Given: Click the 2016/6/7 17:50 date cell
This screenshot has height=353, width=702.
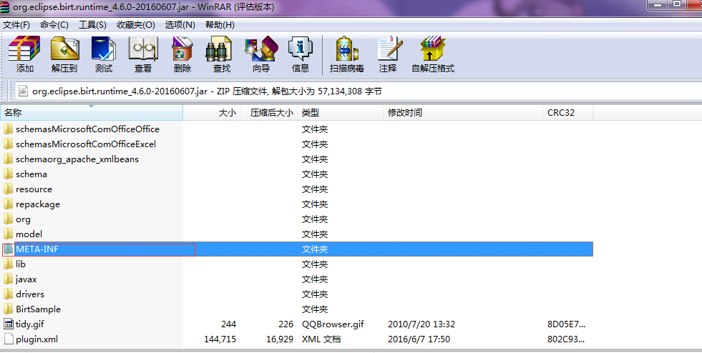Looking at the screenshot, I should 419,339.
